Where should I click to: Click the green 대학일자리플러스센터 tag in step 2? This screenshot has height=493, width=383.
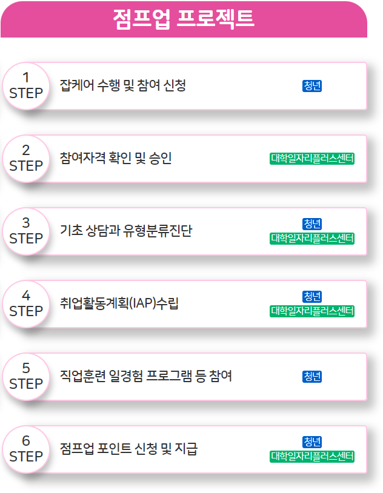(312, 159)
